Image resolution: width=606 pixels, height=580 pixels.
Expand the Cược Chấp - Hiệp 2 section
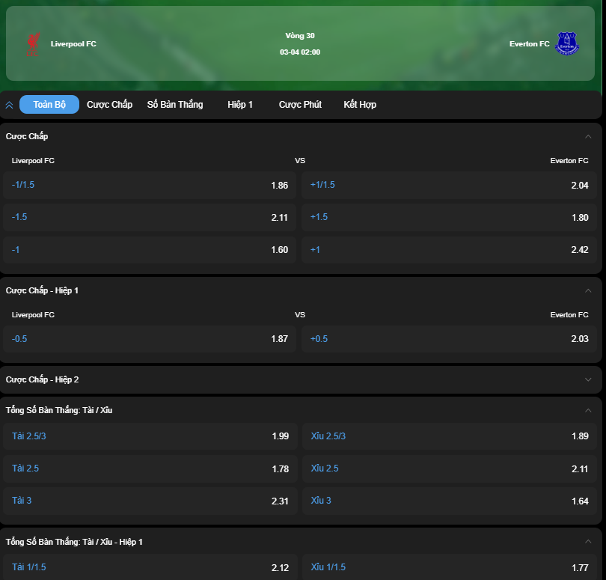588,379
